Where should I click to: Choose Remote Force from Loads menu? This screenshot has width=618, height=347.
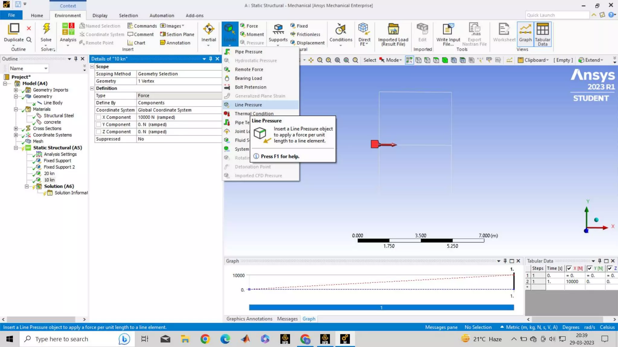point(261,69)
